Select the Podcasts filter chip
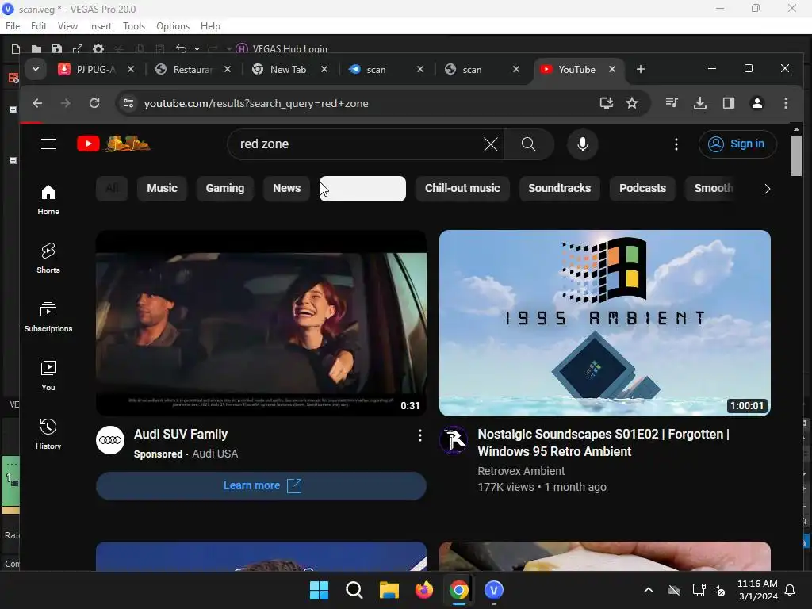 pos(642,189)
